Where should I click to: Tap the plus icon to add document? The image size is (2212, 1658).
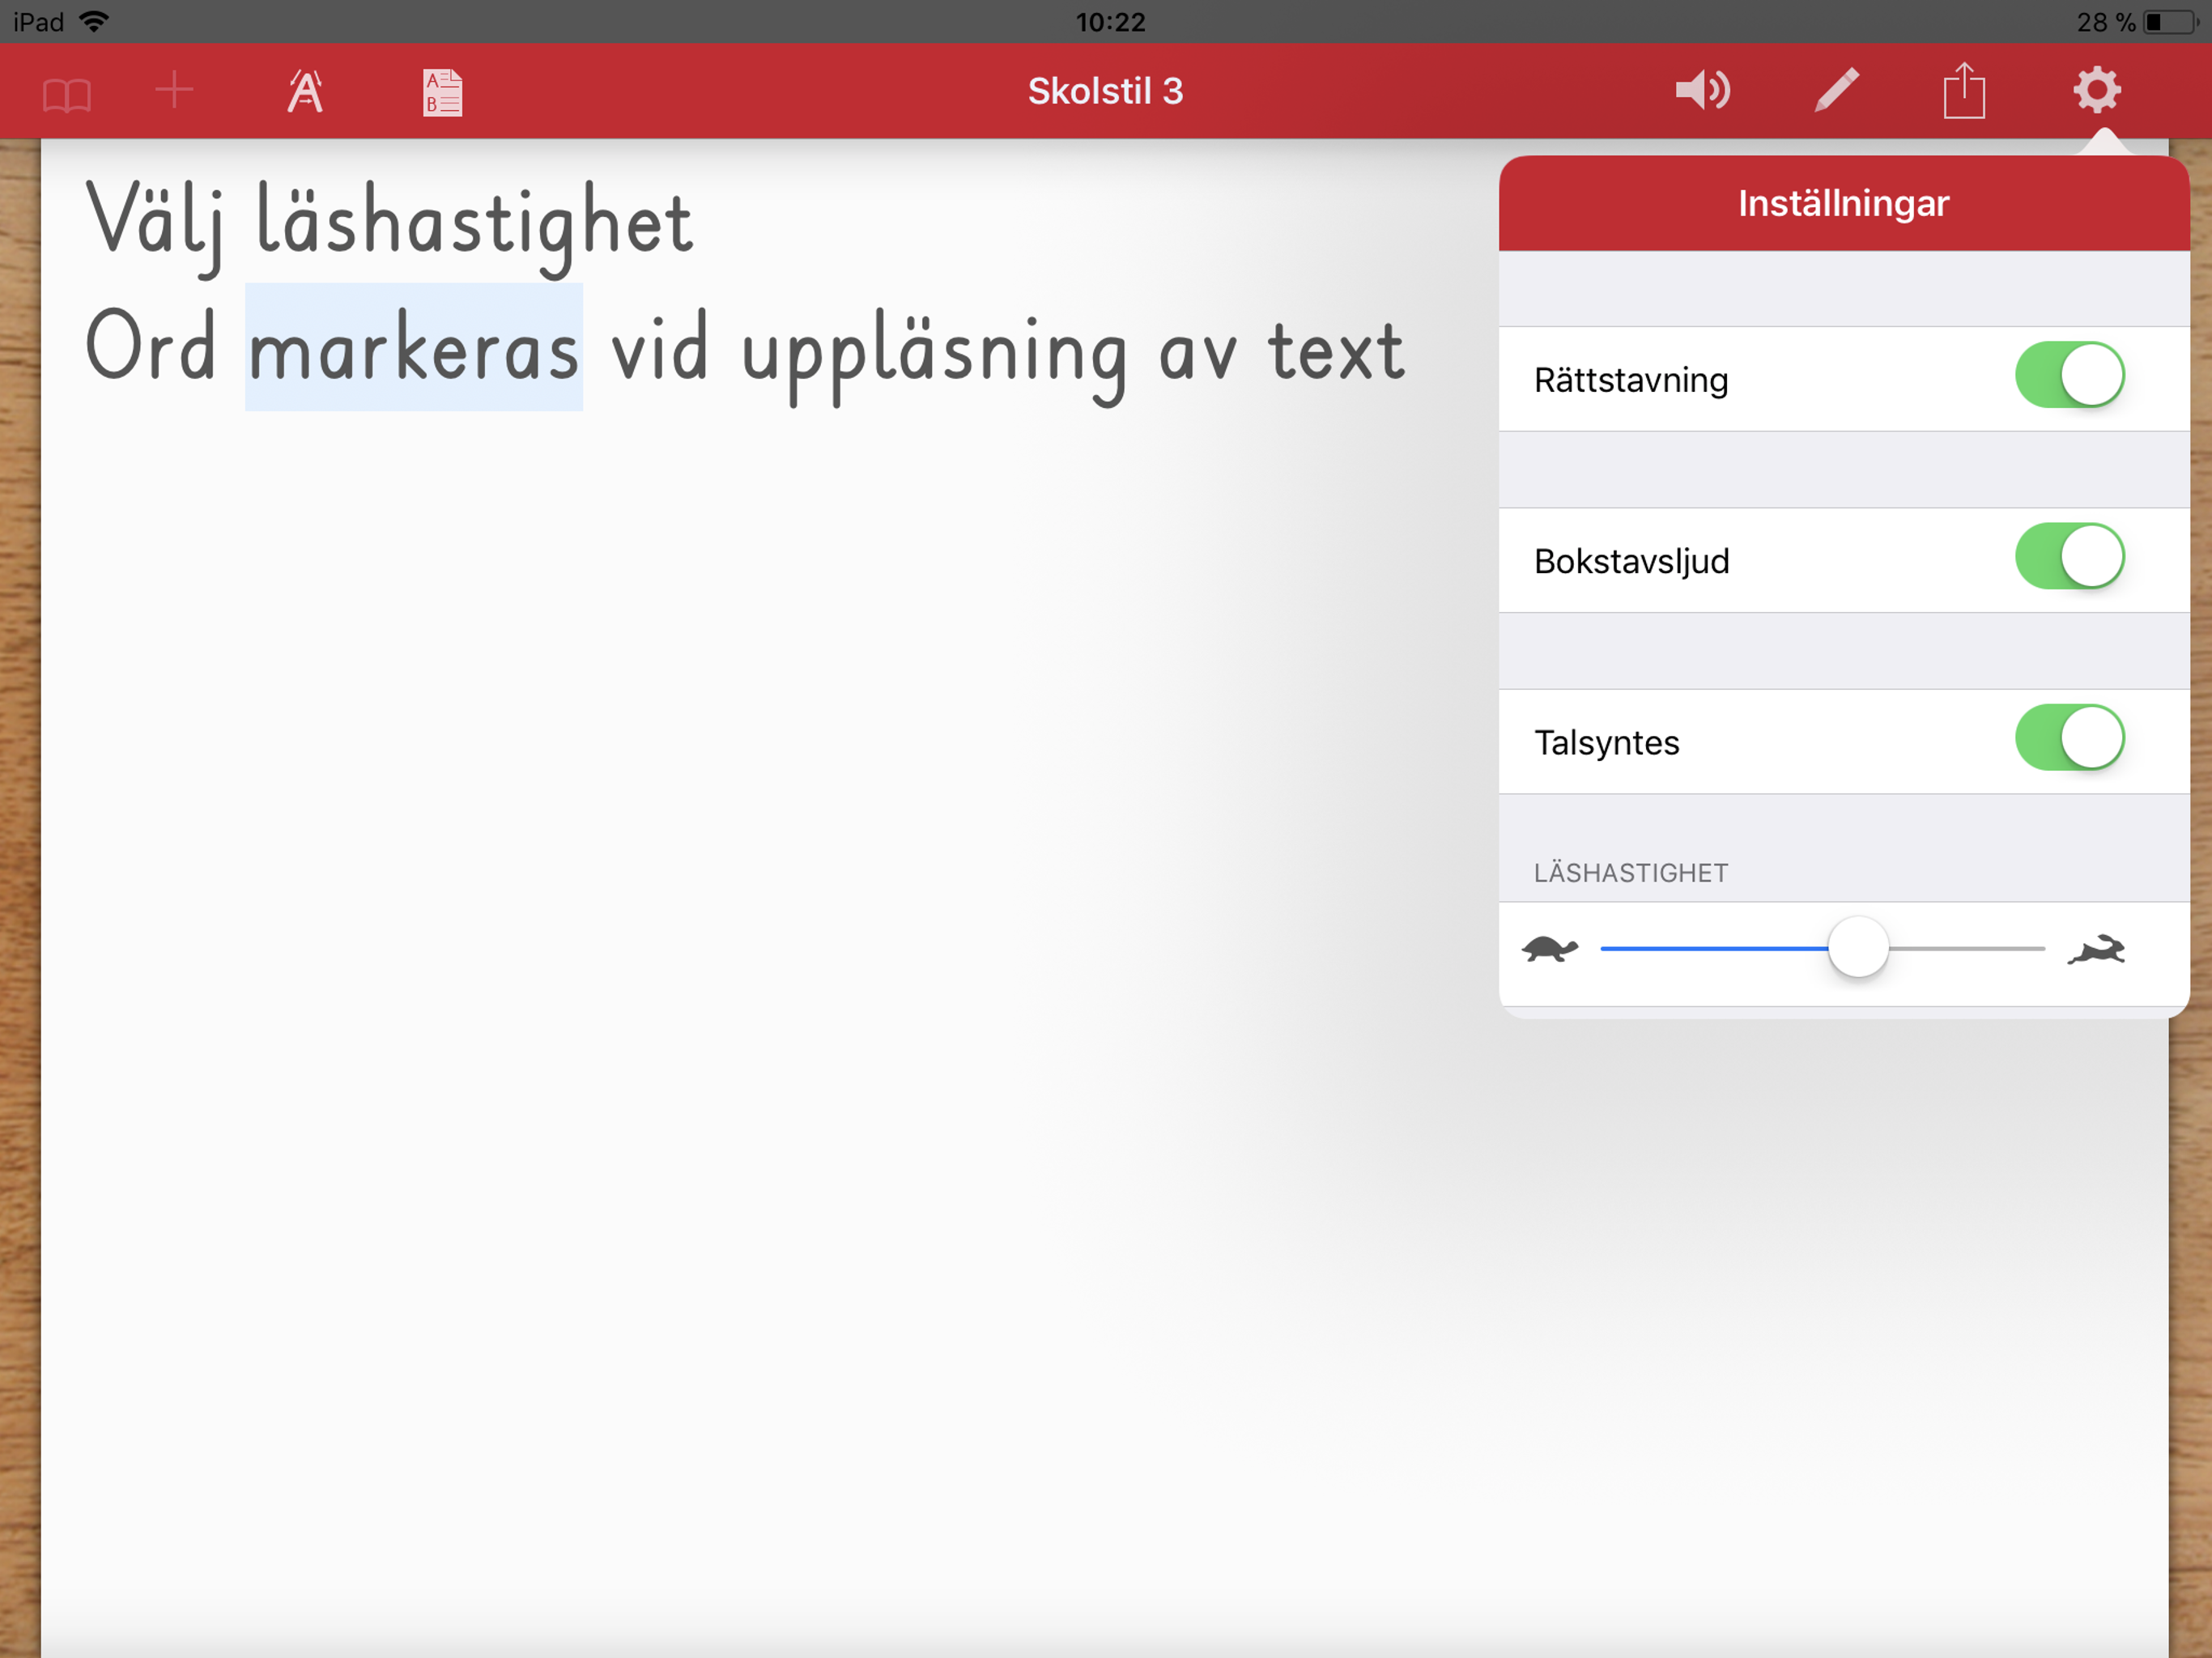(x=174, y=90)
